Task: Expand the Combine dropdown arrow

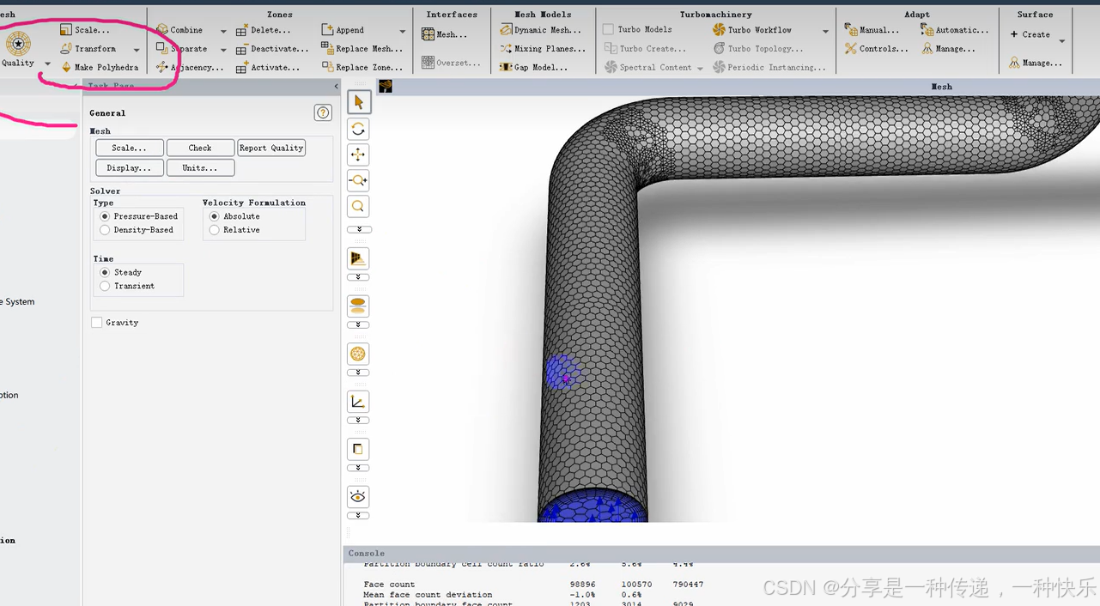Action: pos(223,31)
